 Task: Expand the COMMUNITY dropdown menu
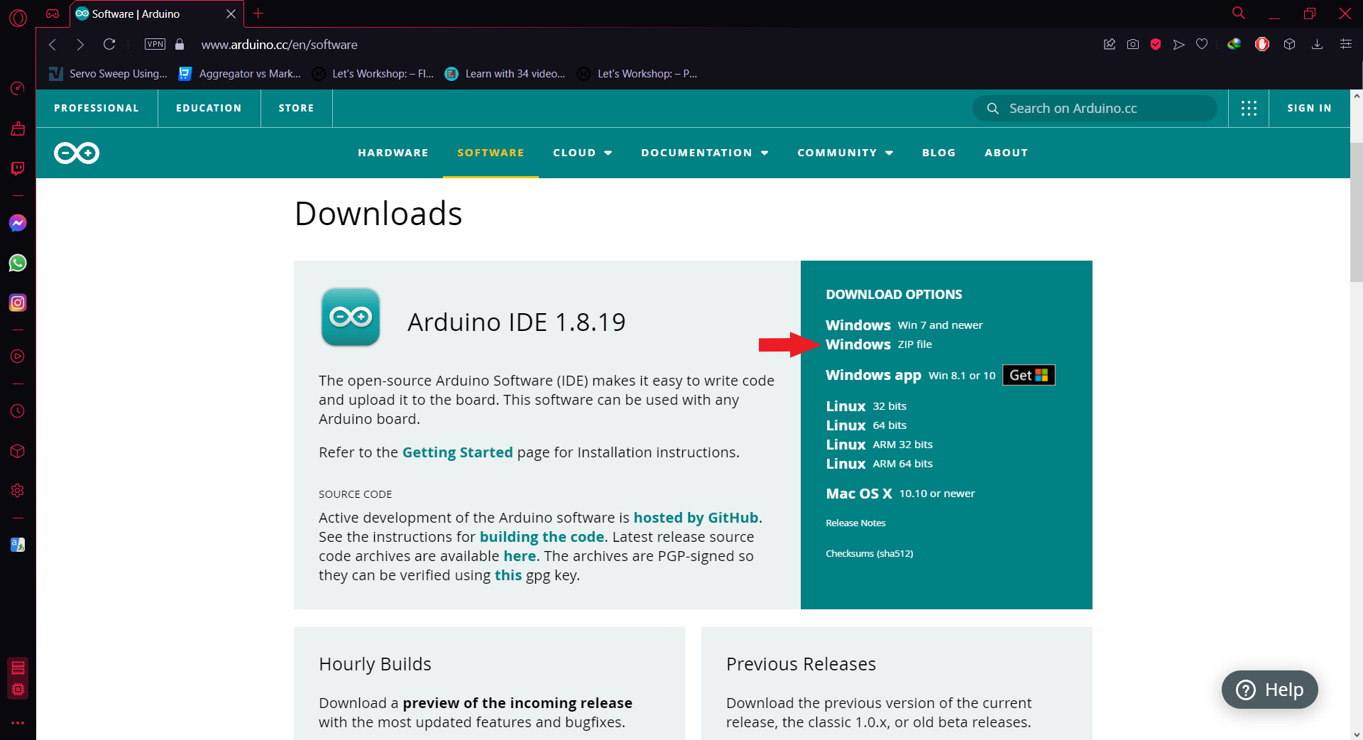(845, 153)
